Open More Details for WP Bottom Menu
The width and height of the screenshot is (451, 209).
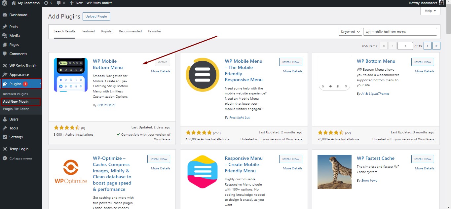click(425, 71)
